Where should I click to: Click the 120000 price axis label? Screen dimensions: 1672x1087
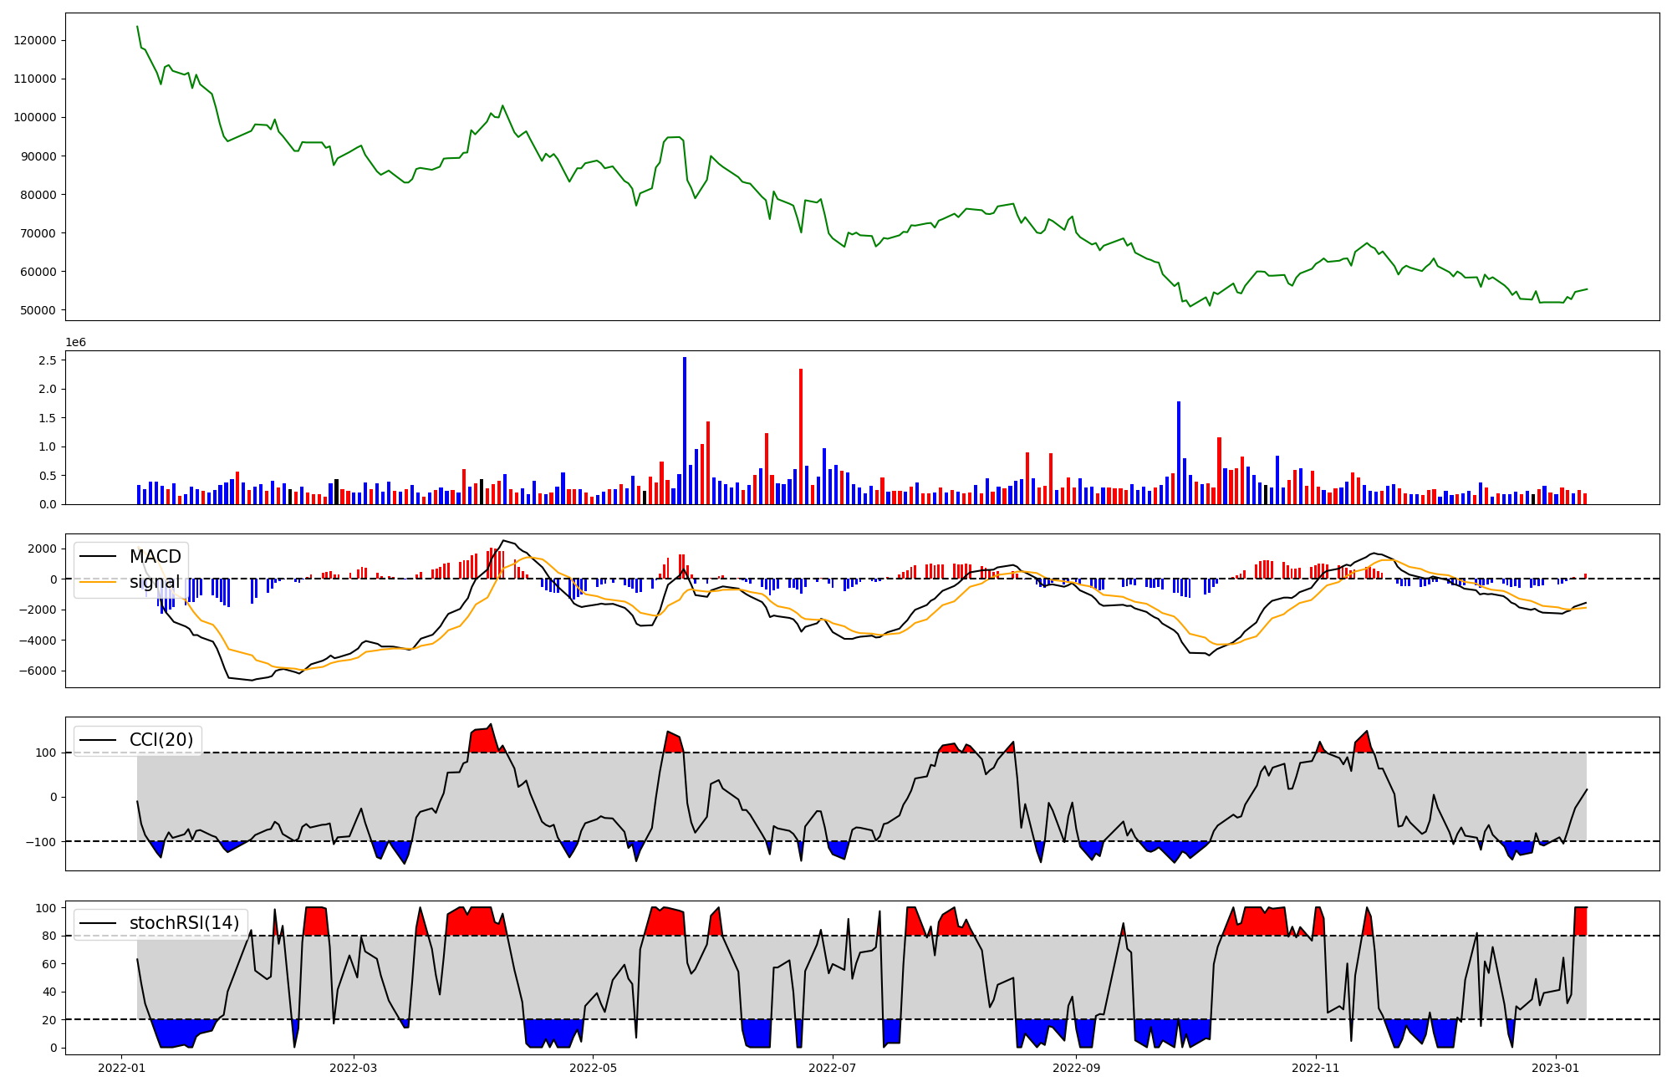35,40
